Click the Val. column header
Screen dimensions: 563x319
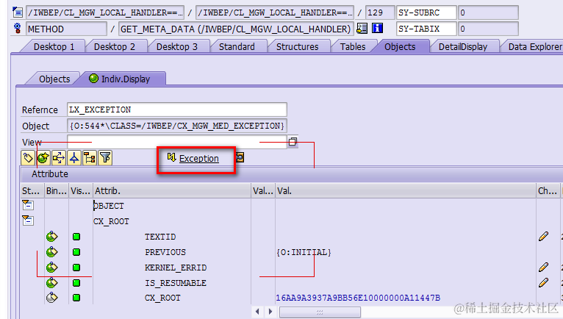pyautogui.click(x=406, y=191)
